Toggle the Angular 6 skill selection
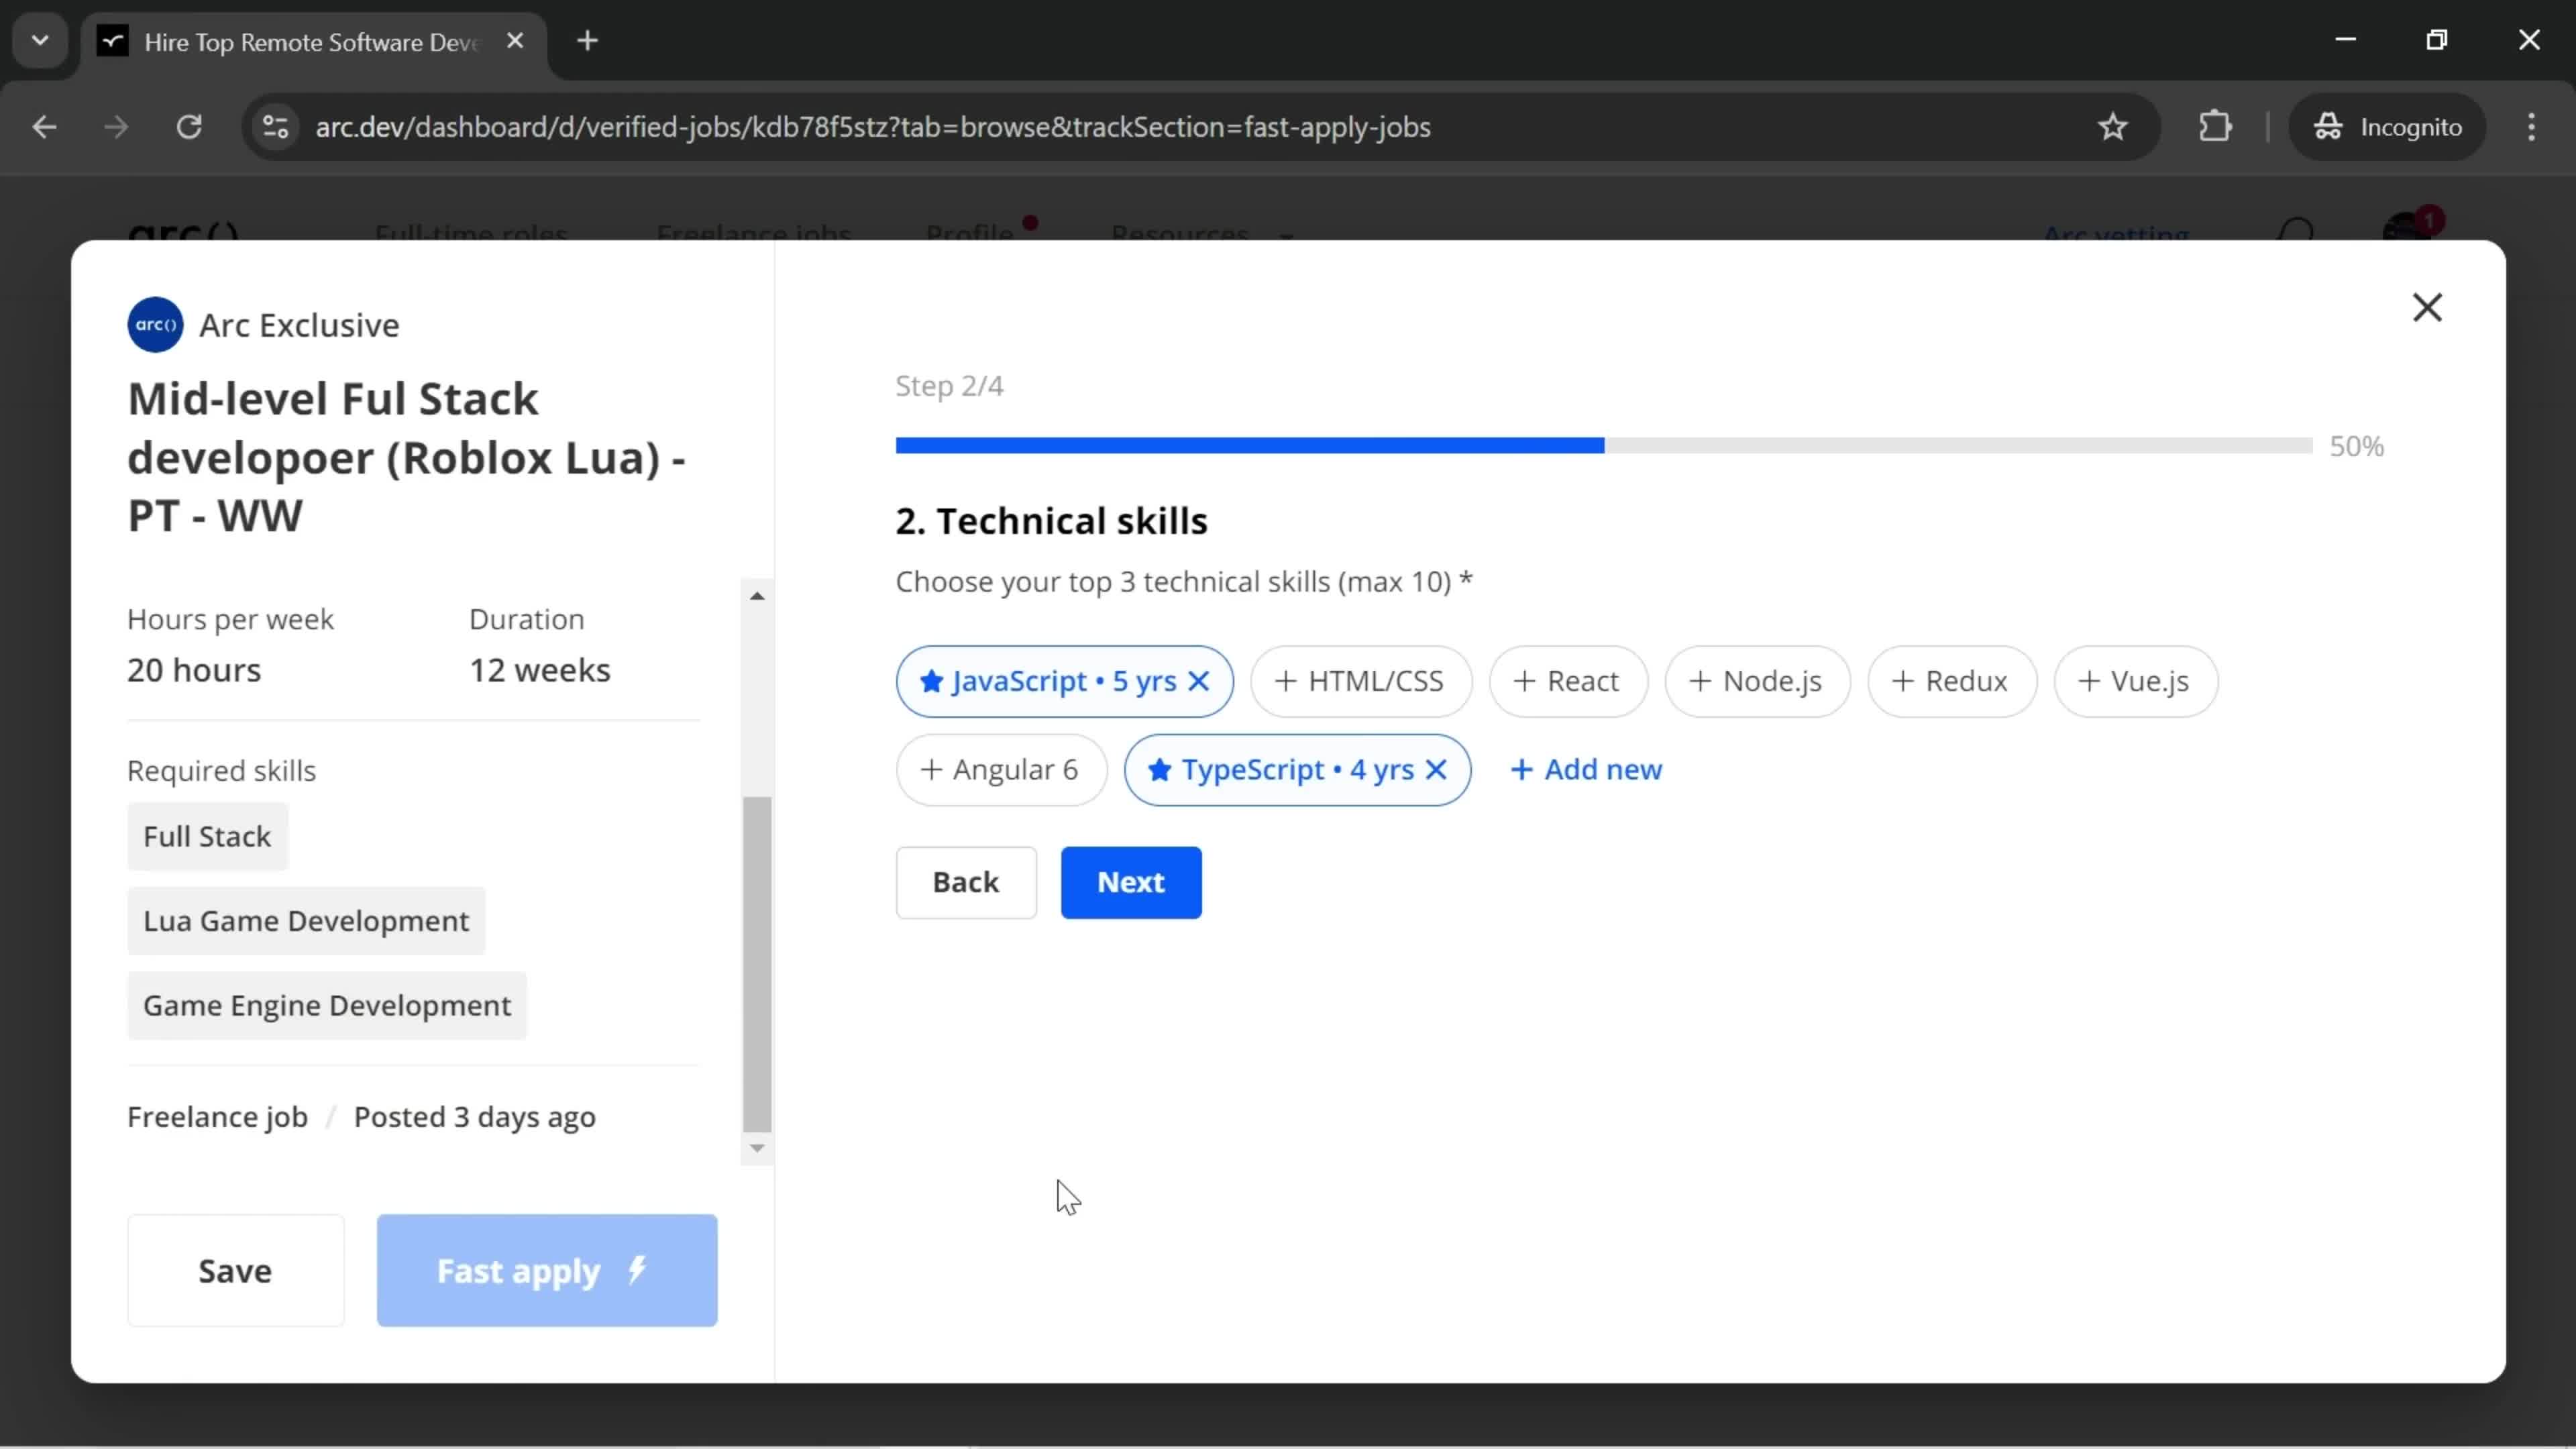Viewport: 2576px width, 1449px height. click(1002, 769)
